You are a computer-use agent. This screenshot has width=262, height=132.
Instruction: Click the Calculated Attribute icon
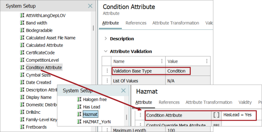22,45
